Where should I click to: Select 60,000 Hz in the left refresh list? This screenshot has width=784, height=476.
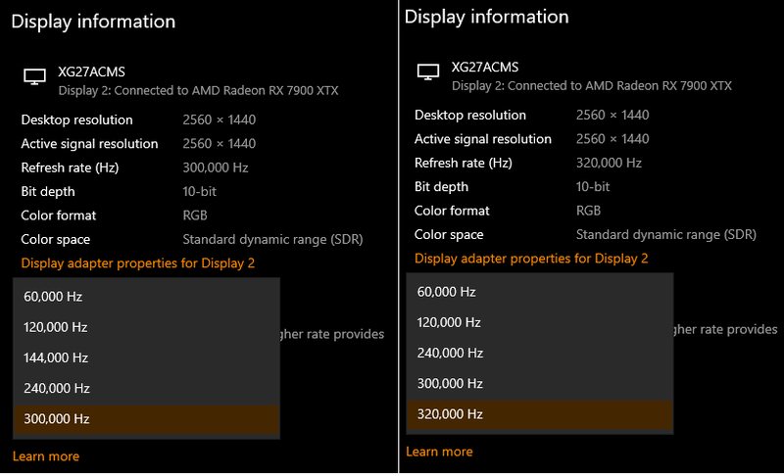point(56,296)
